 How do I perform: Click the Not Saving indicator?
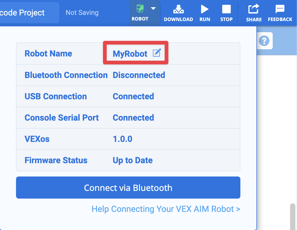pyautogui.click(x=82, y=12)
